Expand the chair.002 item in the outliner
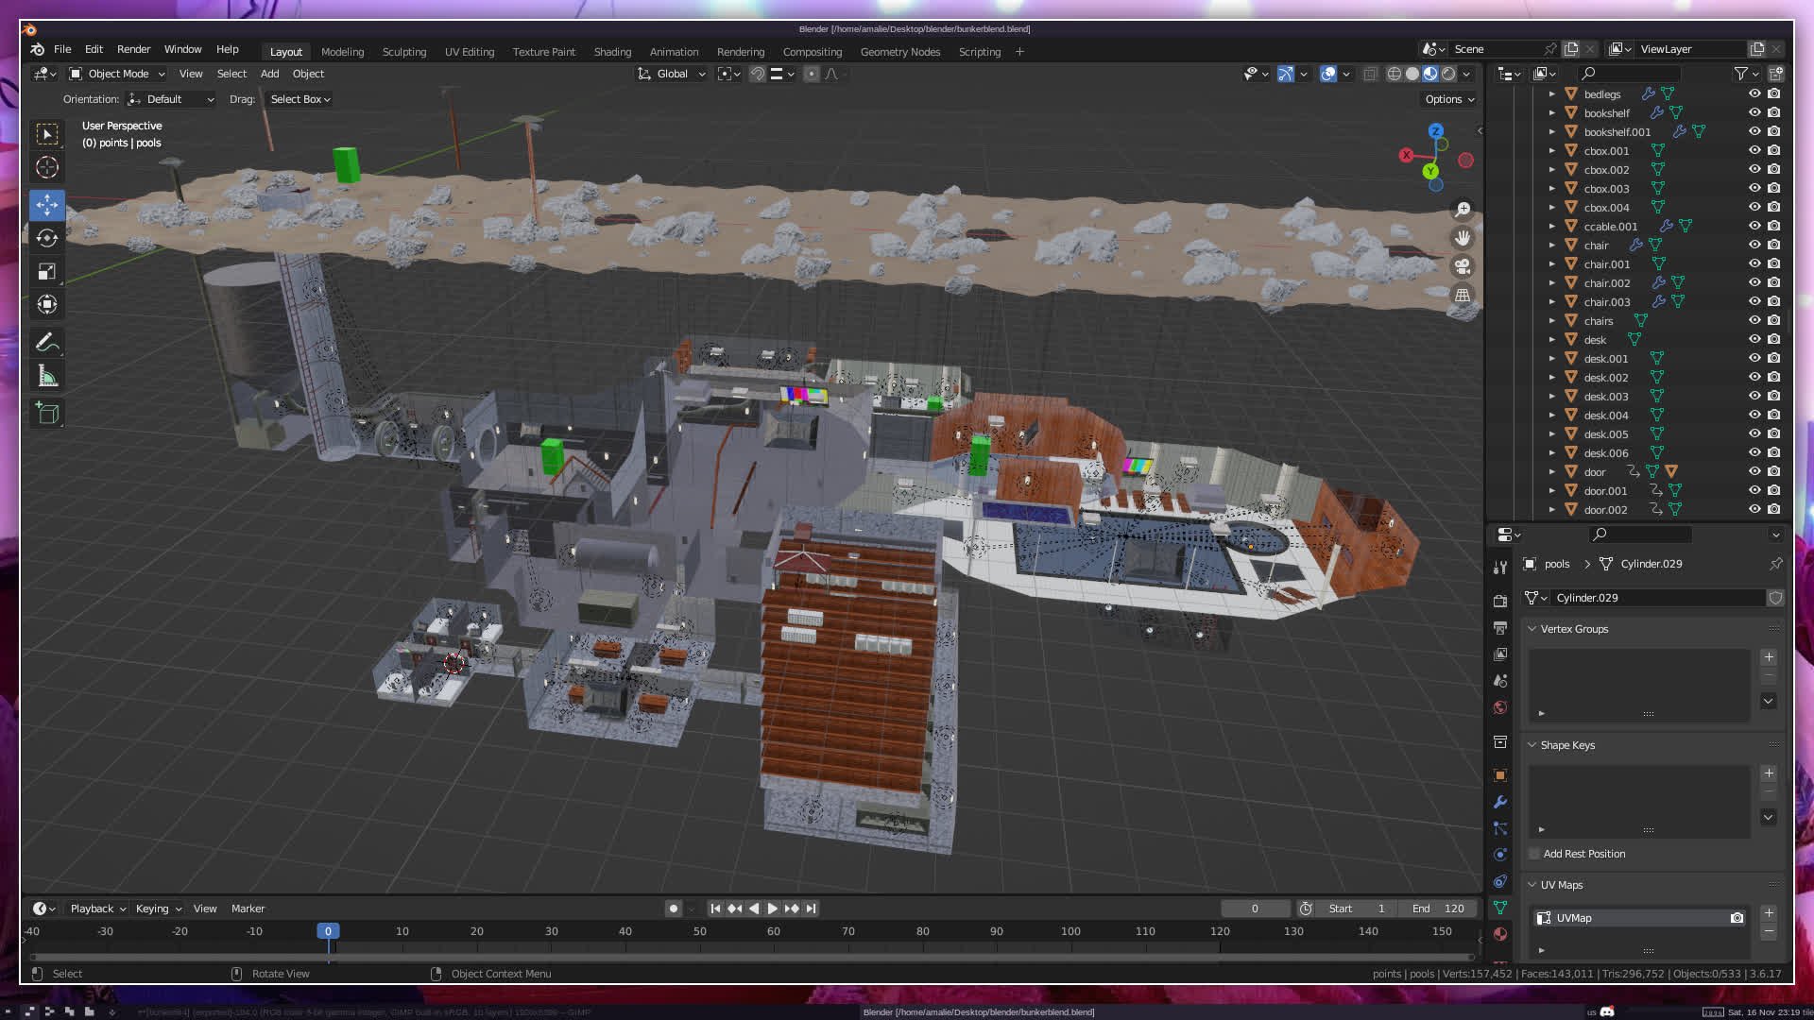 click(1551, 283)
